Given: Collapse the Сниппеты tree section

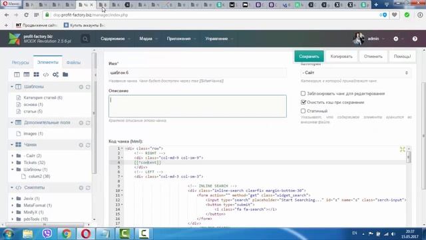Looking at the screenshot, I should [x=12, y=188].
